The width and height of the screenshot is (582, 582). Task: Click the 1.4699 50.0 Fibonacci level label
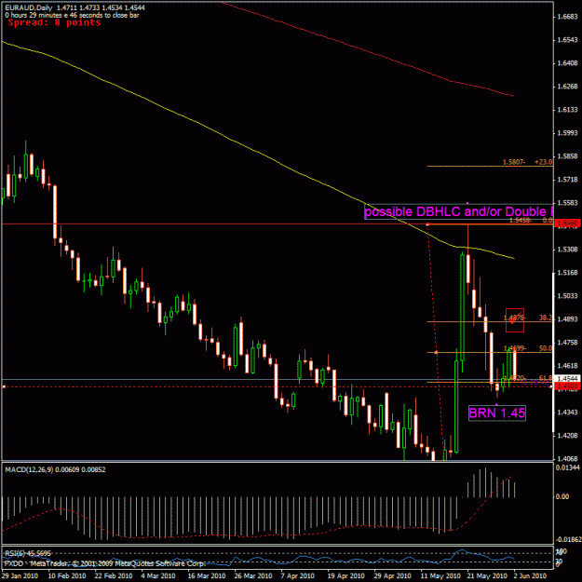[527, 348]
